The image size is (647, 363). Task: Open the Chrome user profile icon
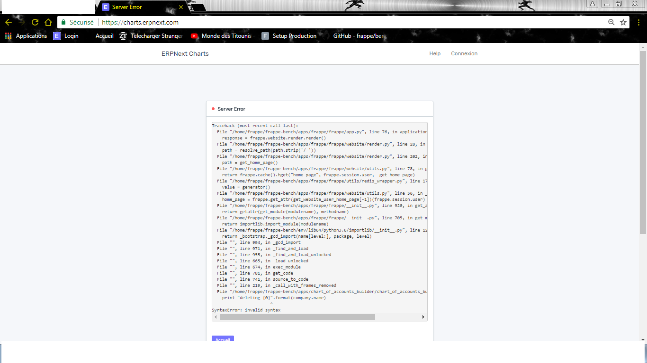pyautogui.click(x=593, y=4)
